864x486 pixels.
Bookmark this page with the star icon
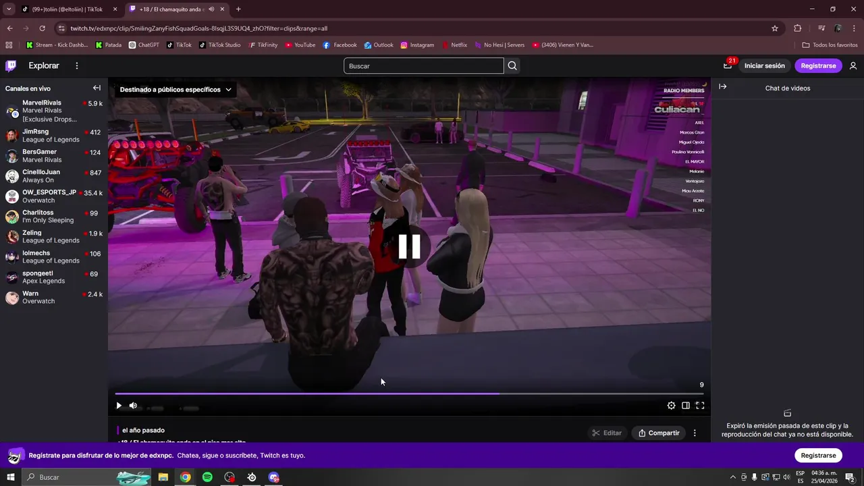[x=775, y=28]
